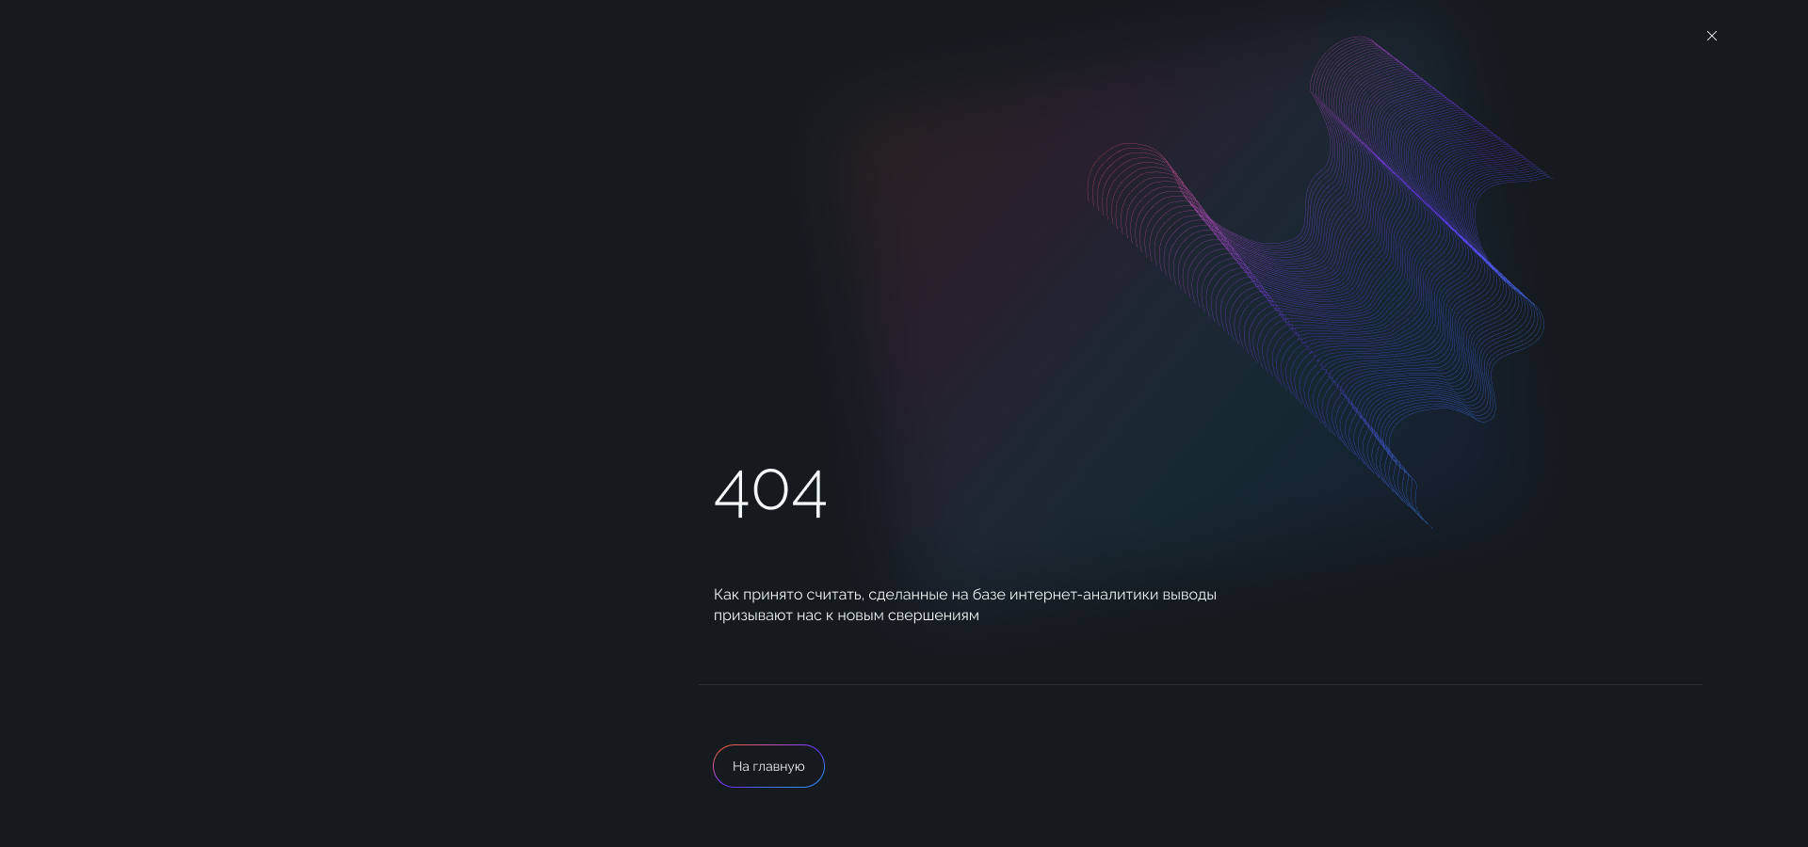The height and width of the screenshot is (847, 1808).
Task: Click the zero in the 404 heading
Action: (x=771, y=491)
